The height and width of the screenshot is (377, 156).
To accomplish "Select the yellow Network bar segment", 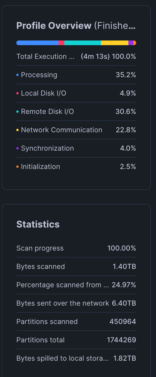I will (x=115, y=43).
